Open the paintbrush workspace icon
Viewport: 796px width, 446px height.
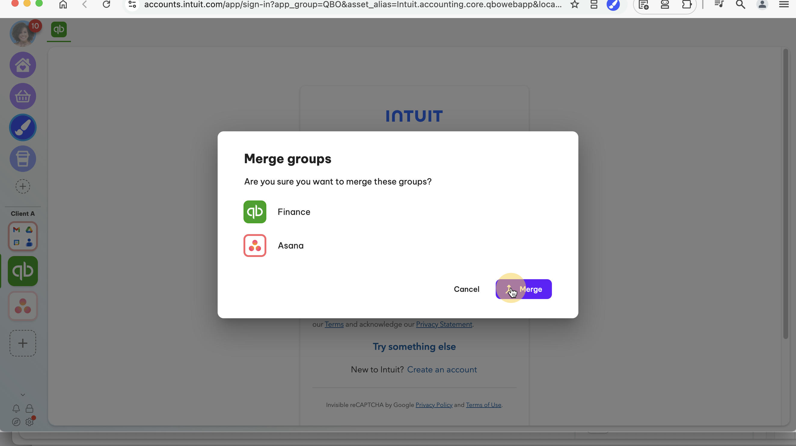coord(23,127)
